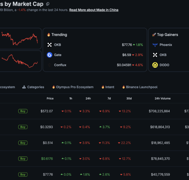Viewport: 189px width, 180px height.
Task: Open the Olympus Pro Ecosystem tab
Action: pyautogui.click(x=73, y=87)
